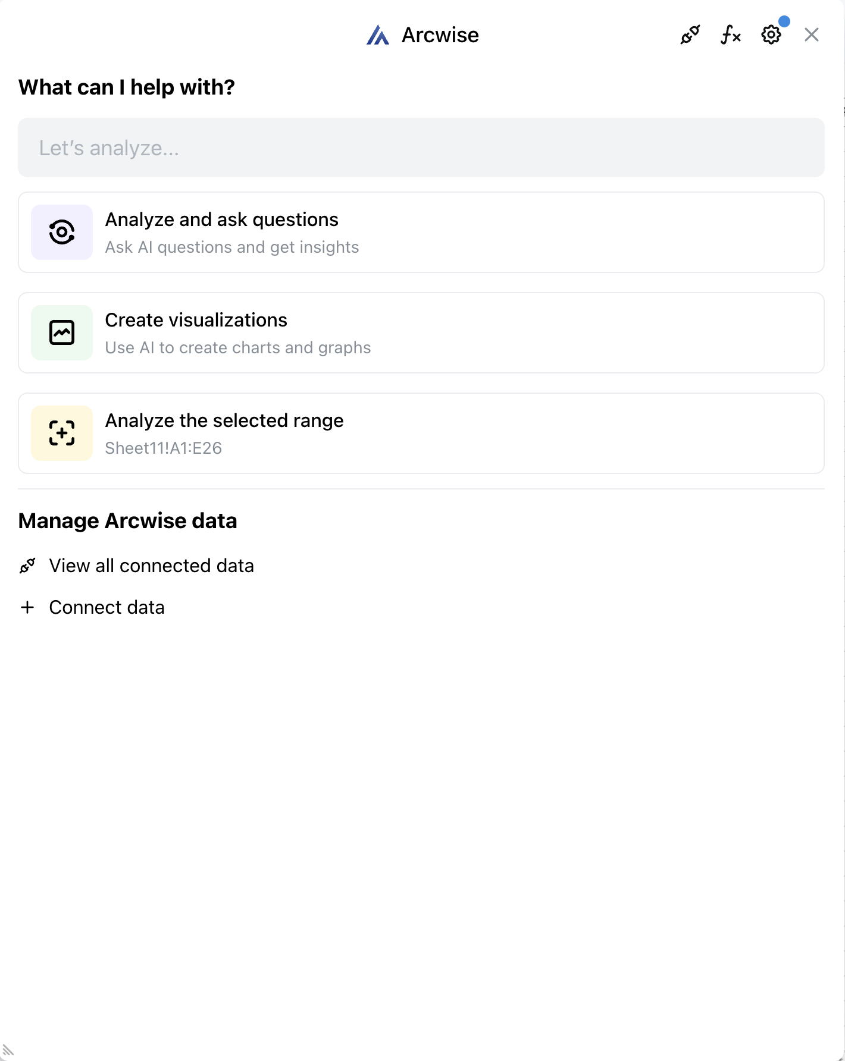
Task: Click the chart icon for Create visualizations
Action: point(62,332)
